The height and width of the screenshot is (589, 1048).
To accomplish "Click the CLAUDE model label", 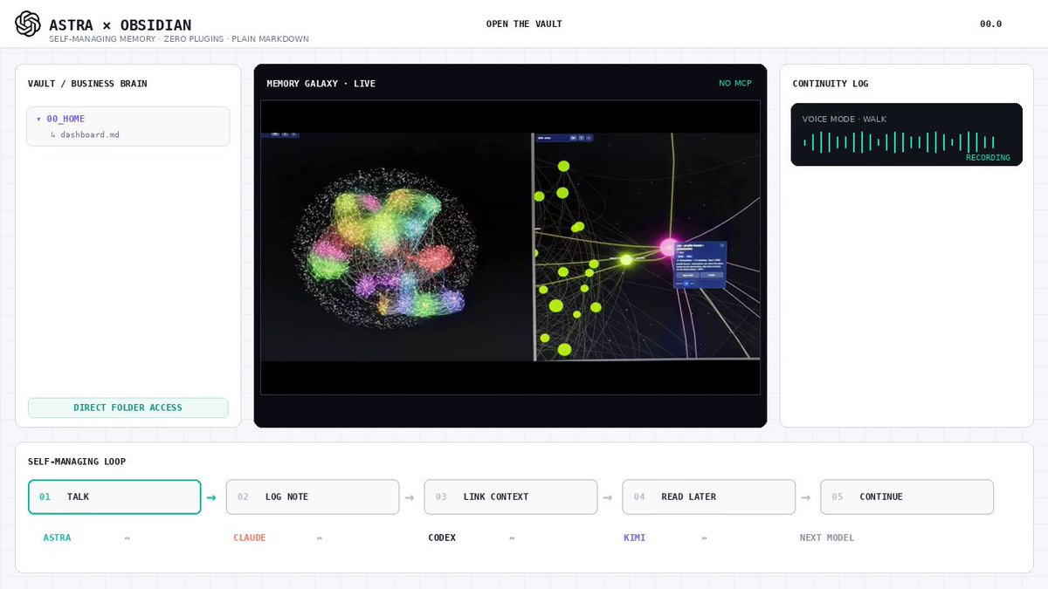I will pyautogui.click(x=250, y=538).
